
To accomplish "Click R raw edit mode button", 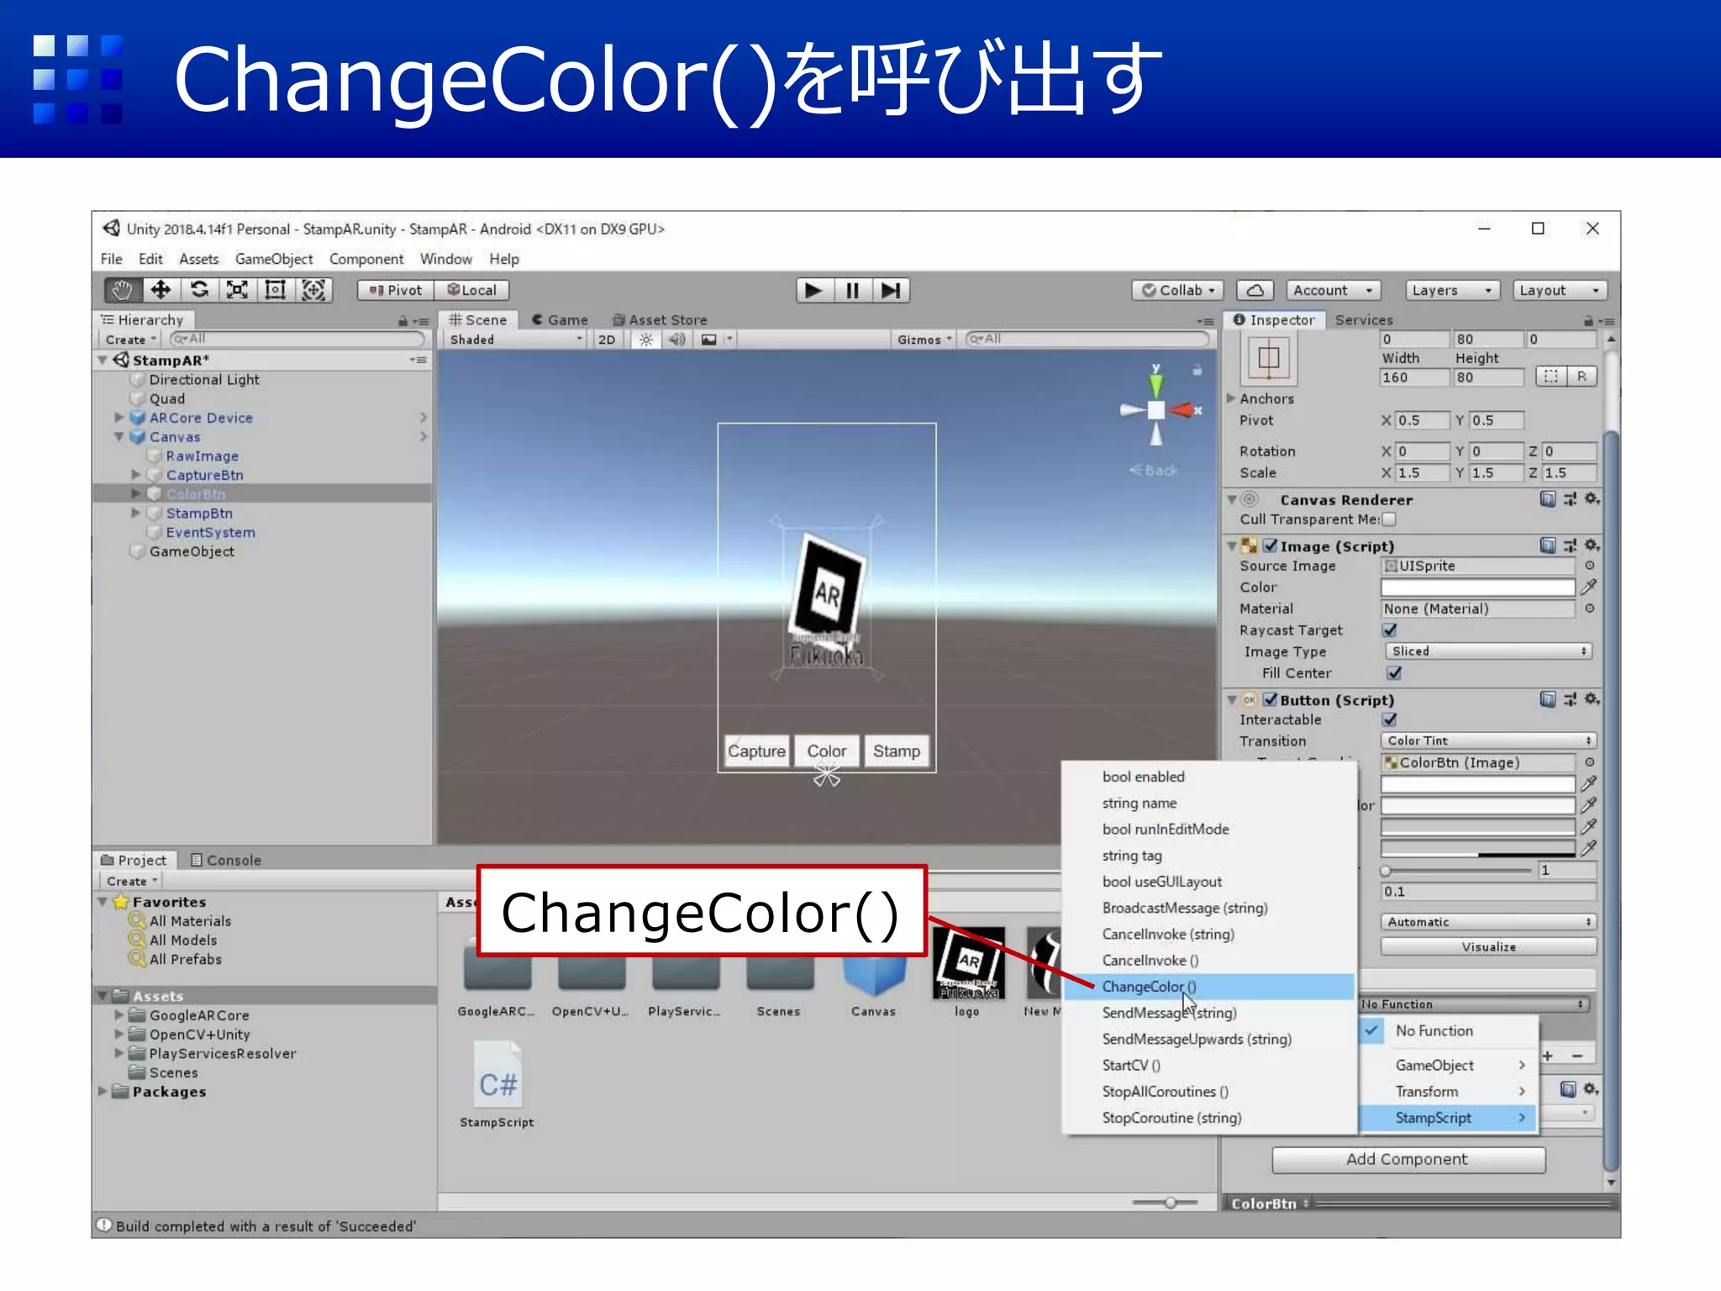I will point(1582,377).
